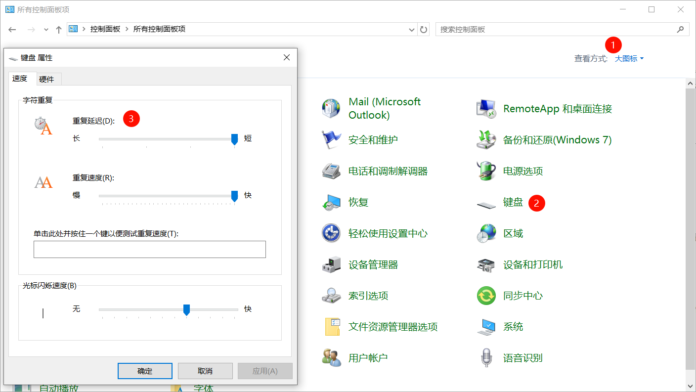This screenshot has width=696, height=392.
Task: Click the 光标闪烁速度 slider handle
Action: (186, 310)
